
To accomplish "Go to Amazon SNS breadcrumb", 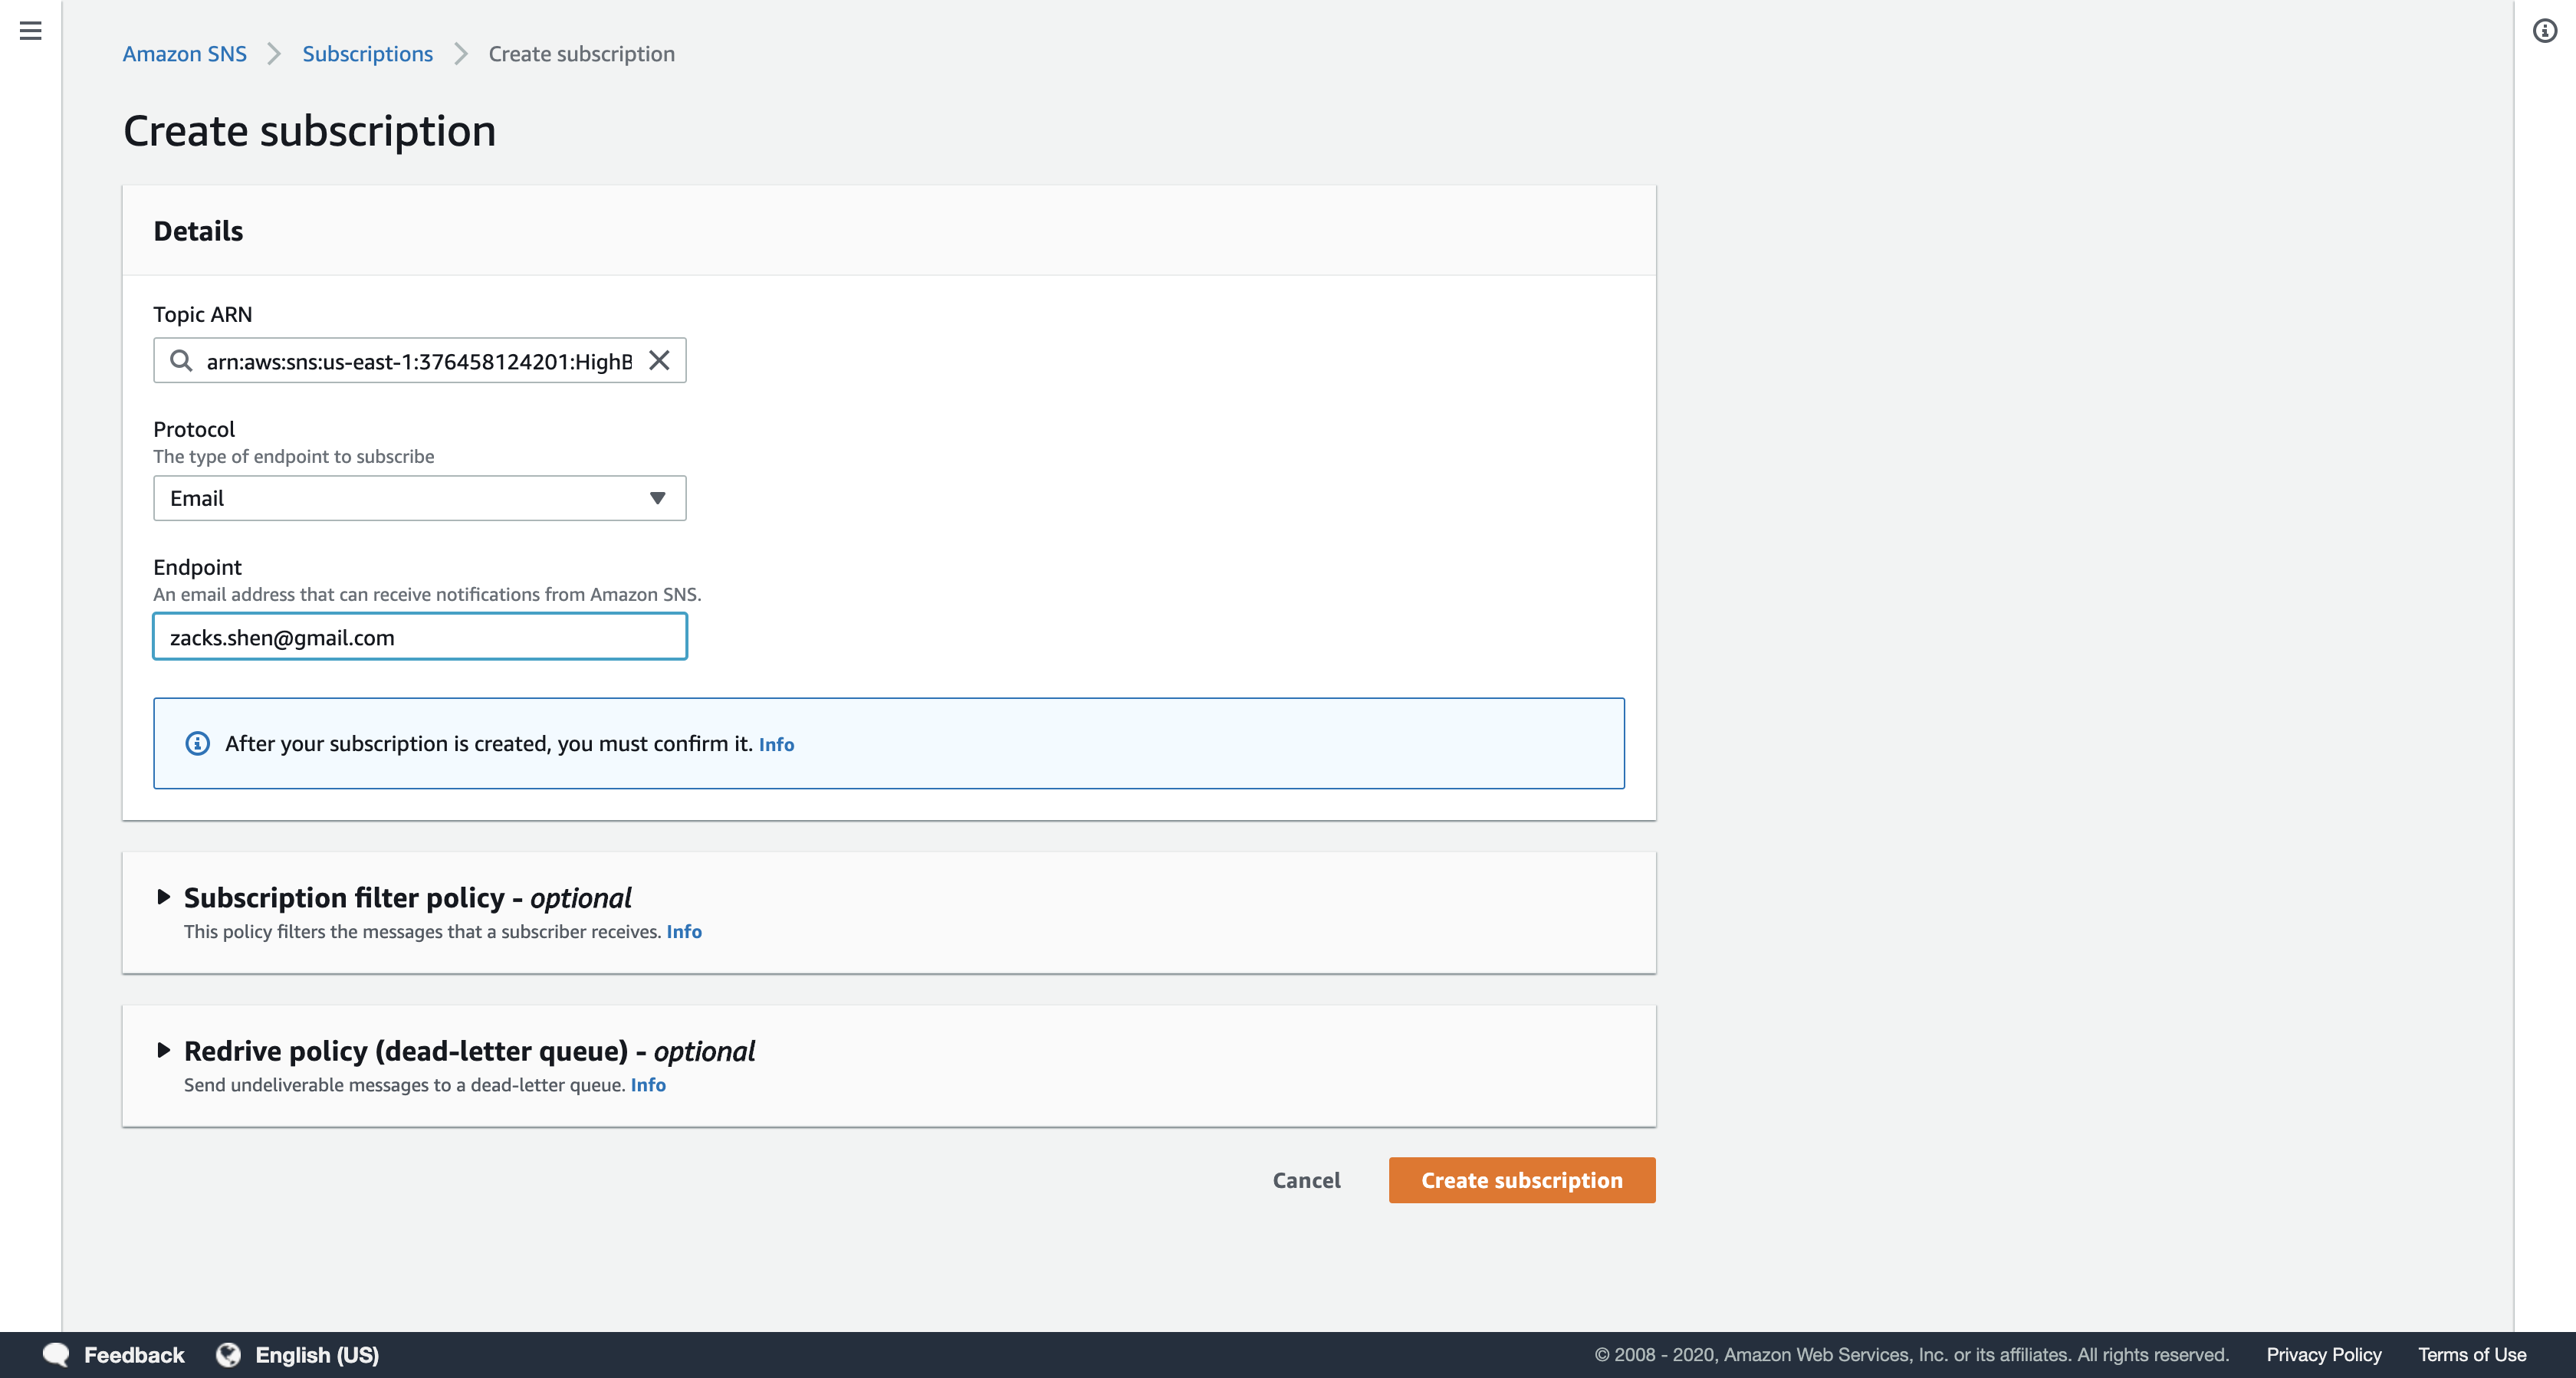I will (184, 54).
